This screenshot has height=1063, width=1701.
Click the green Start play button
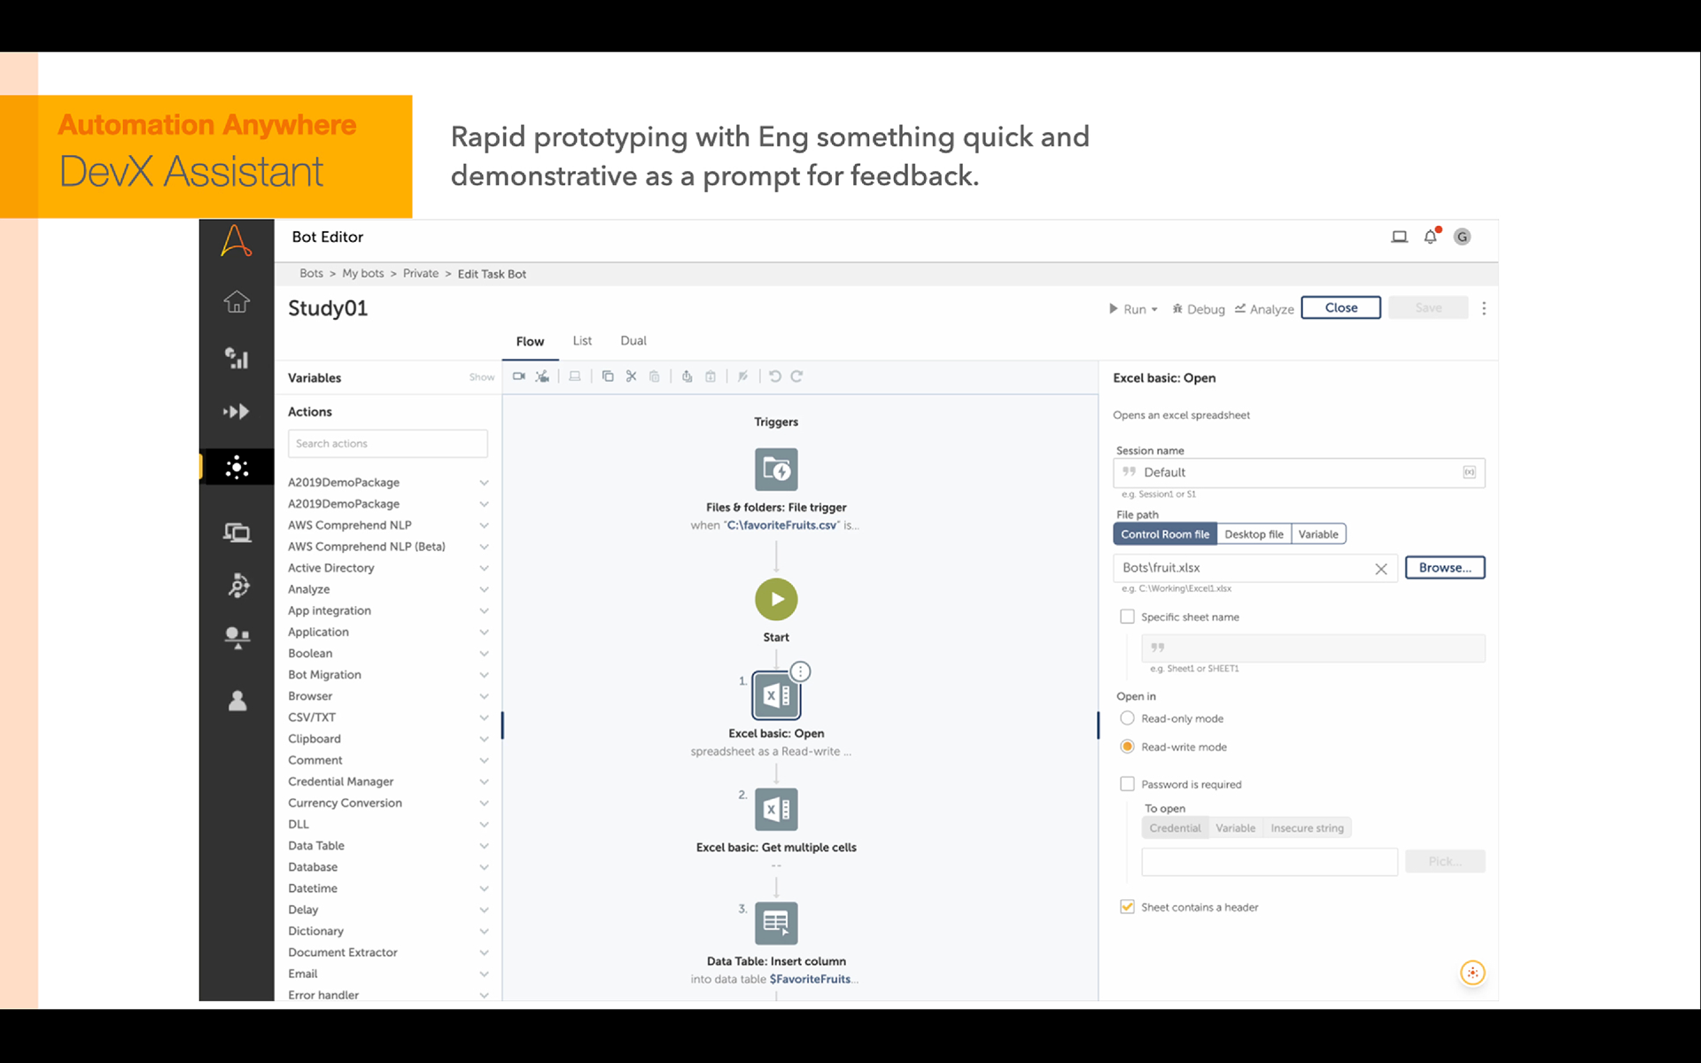pos(776,600)
